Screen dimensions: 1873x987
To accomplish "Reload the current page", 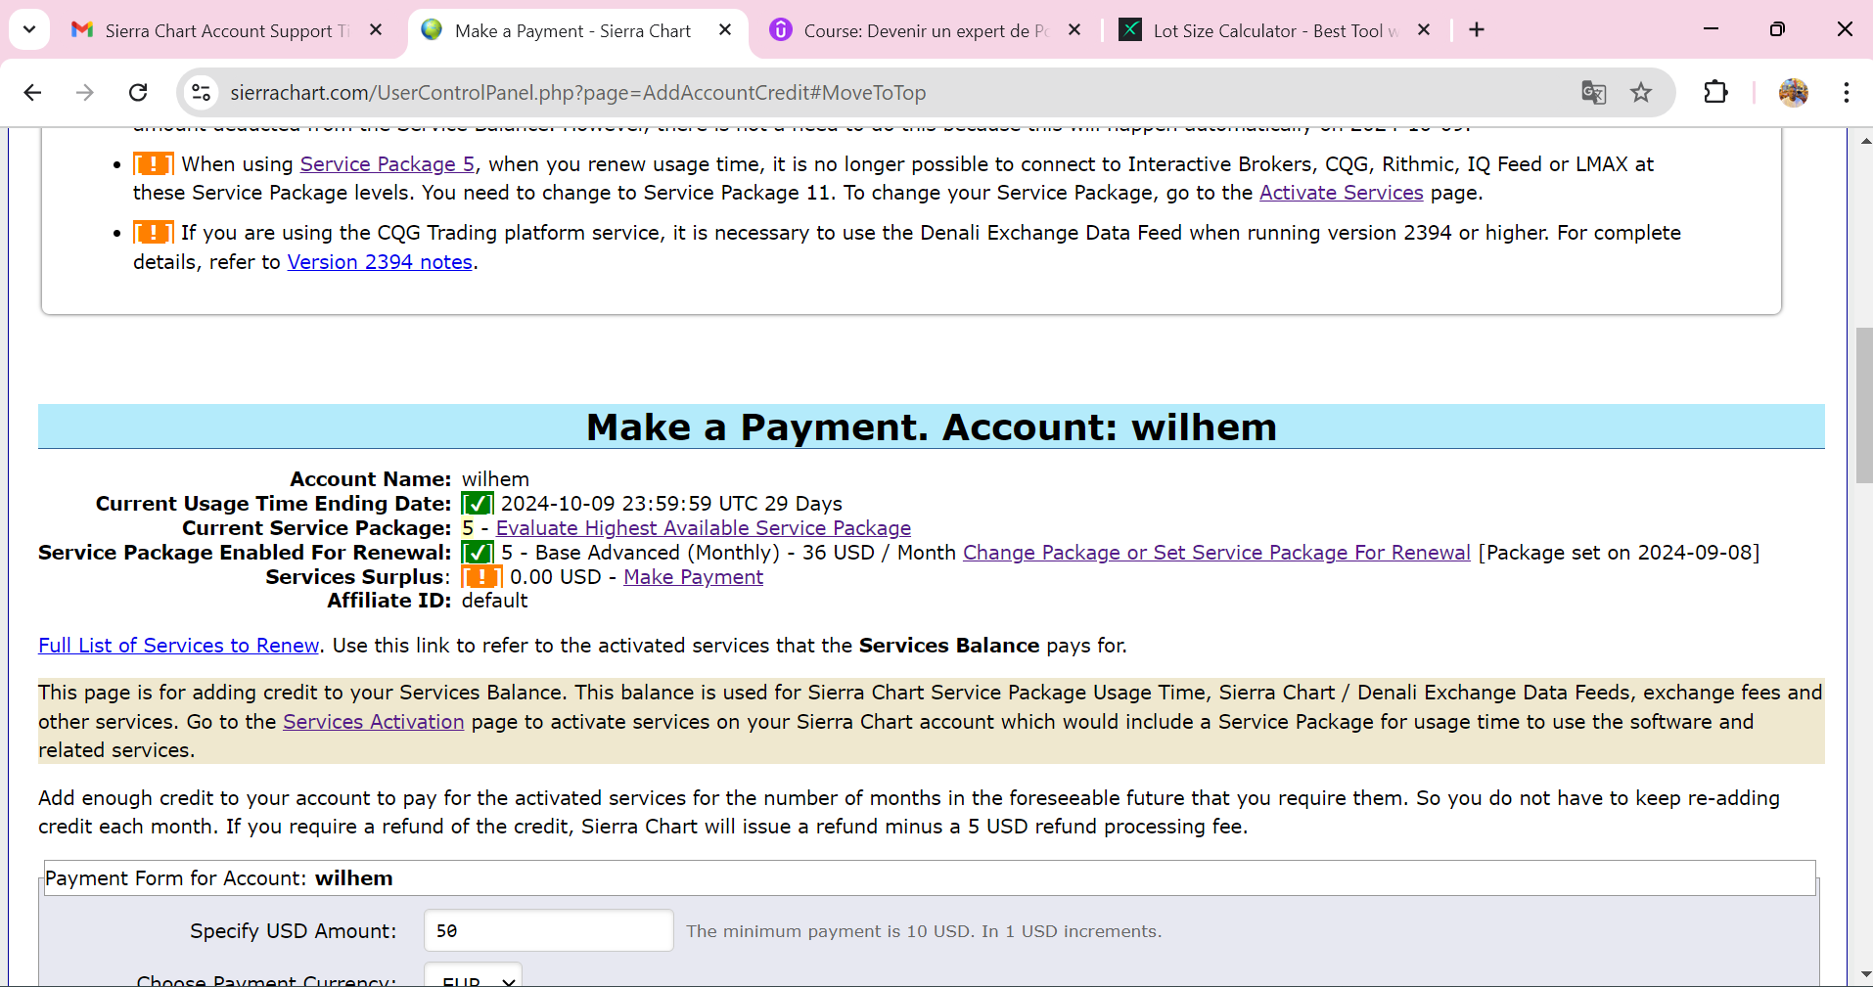I will [138, 92].
